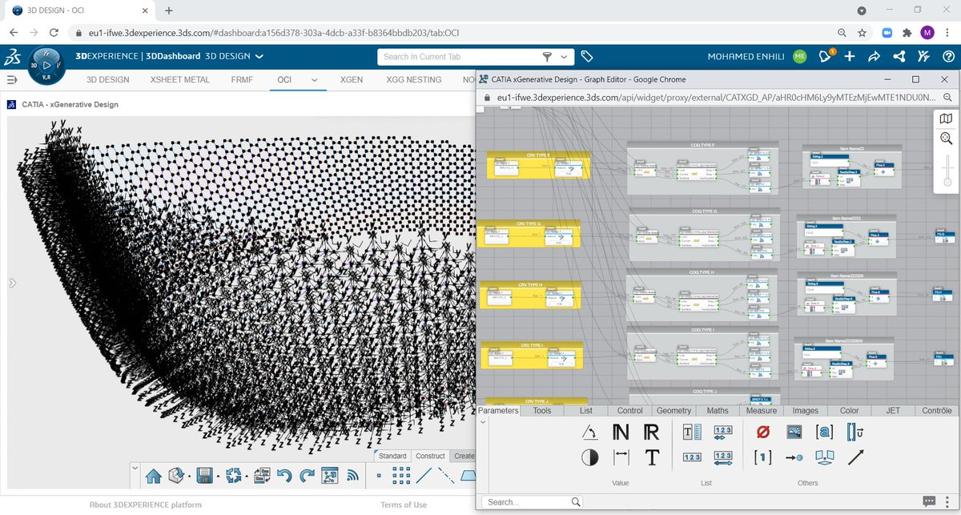
Task: Click the broadcast signal toolbar icon
Action: [x=352, y=476]
